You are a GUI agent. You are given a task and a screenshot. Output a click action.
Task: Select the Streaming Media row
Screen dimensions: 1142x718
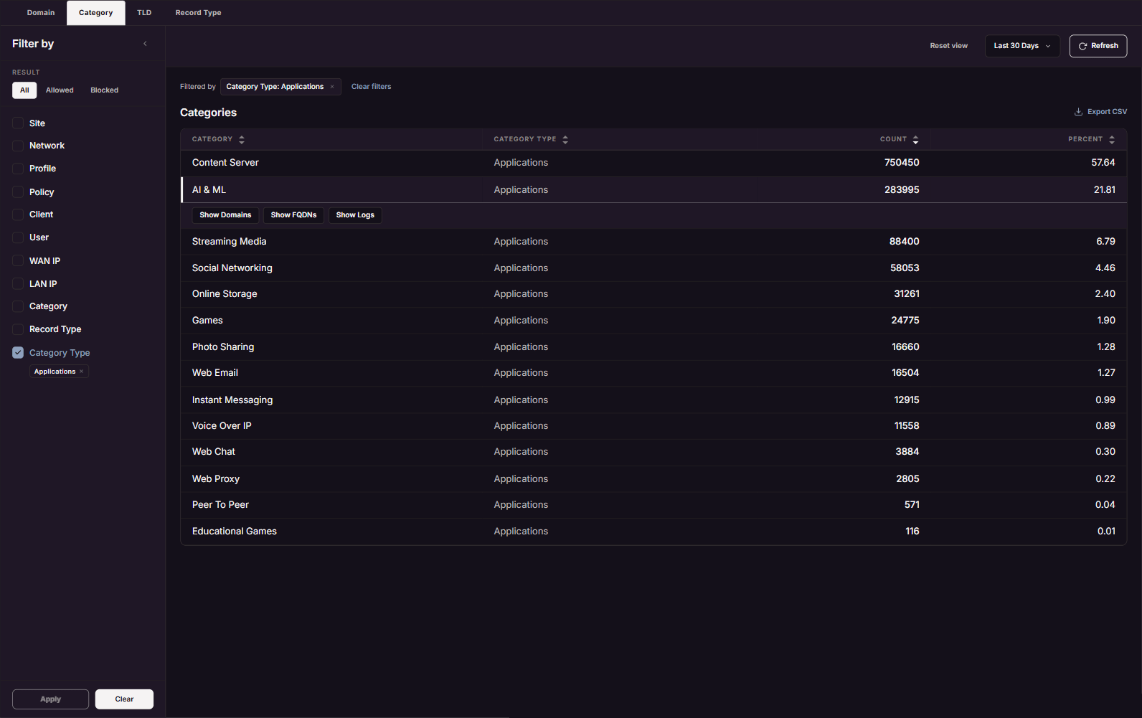pyautogui.click(x=653, y=242)
